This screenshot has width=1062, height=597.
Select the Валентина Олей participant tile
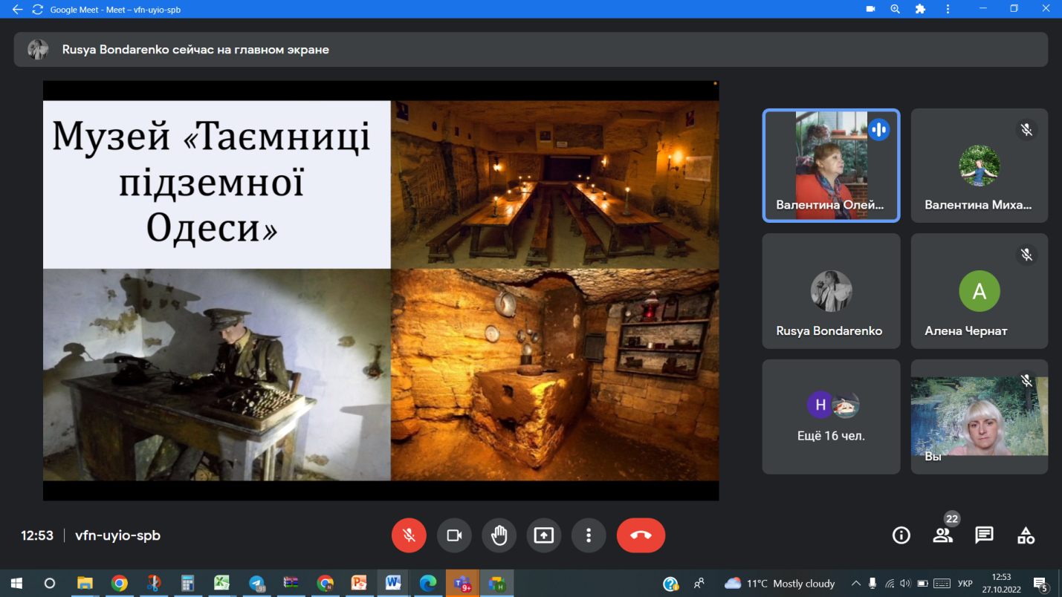pyautogui.click(x=831, y=166)
